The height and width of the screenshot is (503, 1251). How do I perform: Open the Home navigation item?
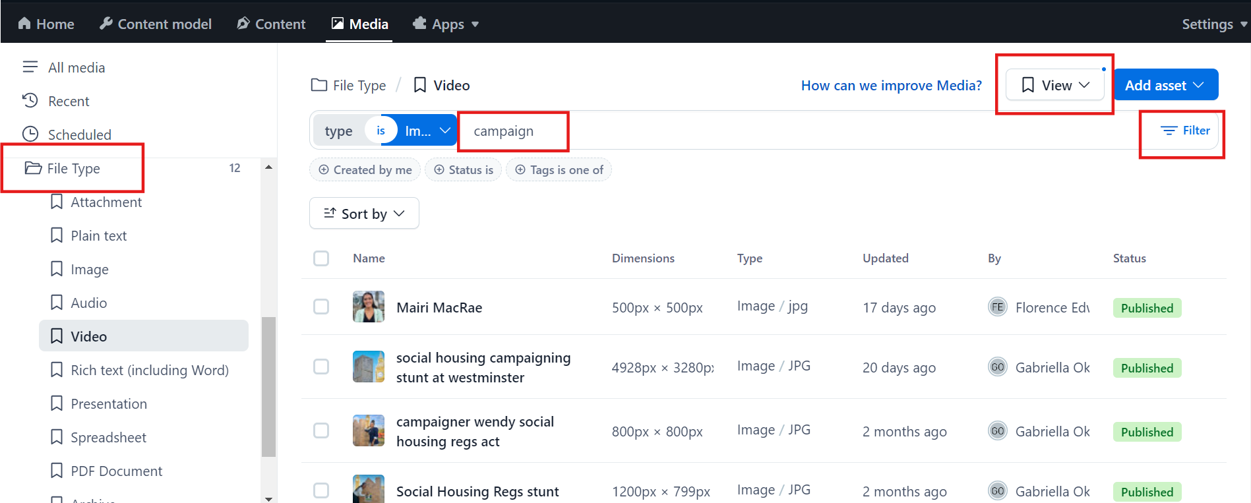[46, 24]
